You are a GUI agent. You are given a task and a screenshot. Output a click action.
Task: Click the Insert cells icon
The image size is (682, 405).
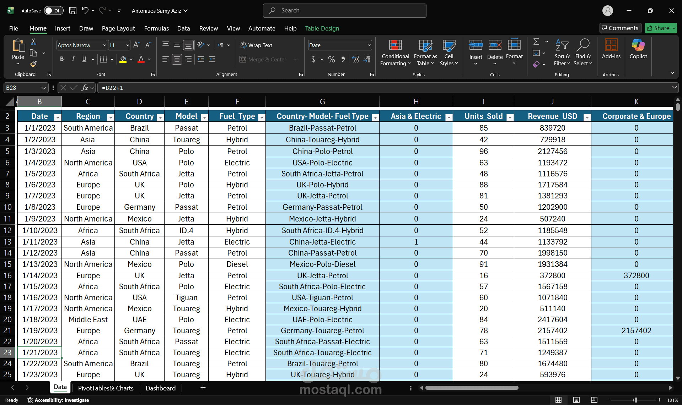[476, 45]
